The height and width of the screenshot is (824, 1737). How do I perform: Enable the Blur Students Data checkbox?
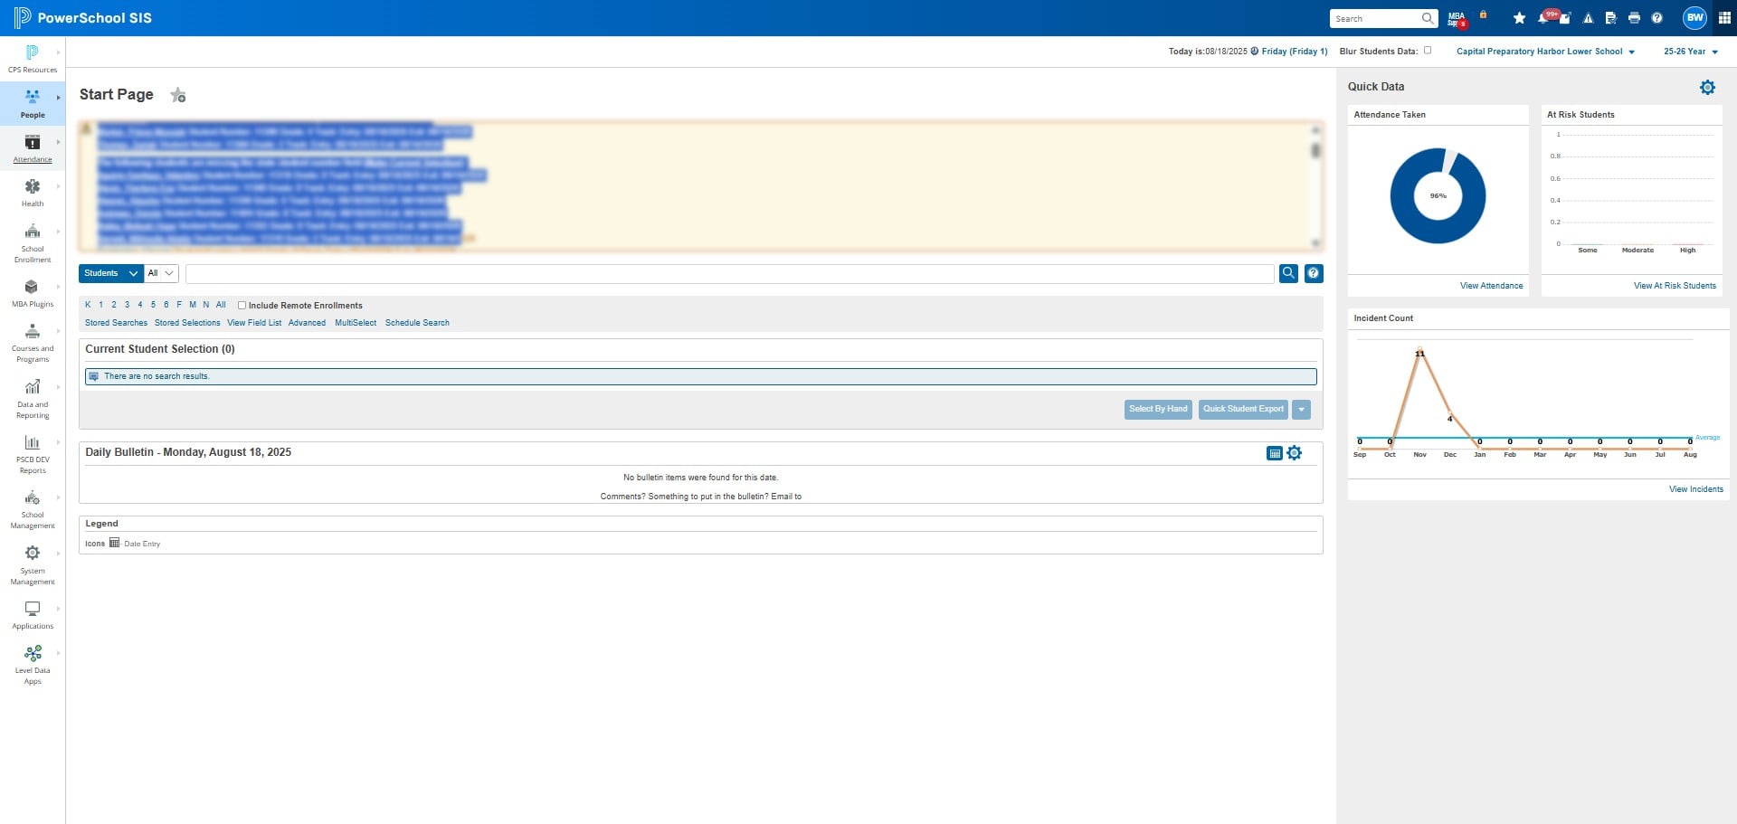(1428, 51)
